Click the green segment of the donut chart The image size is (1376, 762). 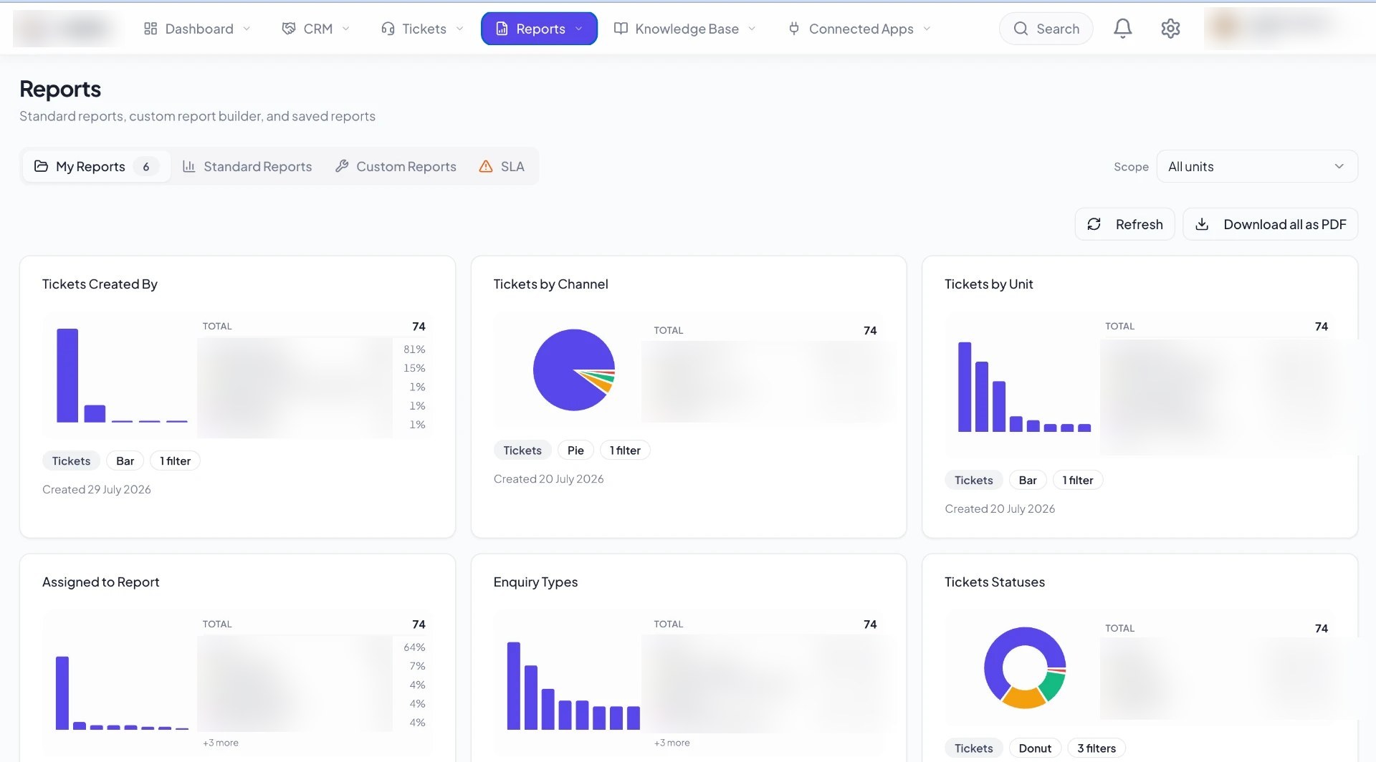[x=1053, y=685]
